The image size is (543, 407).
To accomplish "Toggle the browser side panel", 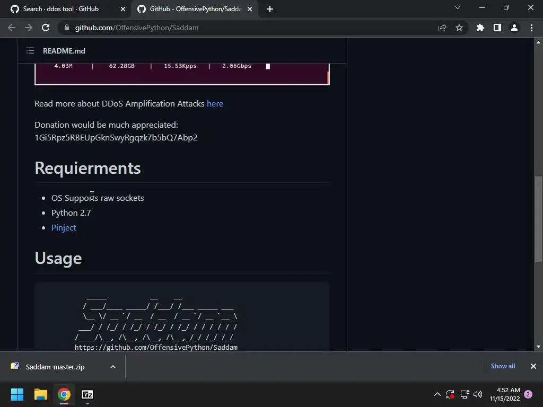I will [497, 28].
